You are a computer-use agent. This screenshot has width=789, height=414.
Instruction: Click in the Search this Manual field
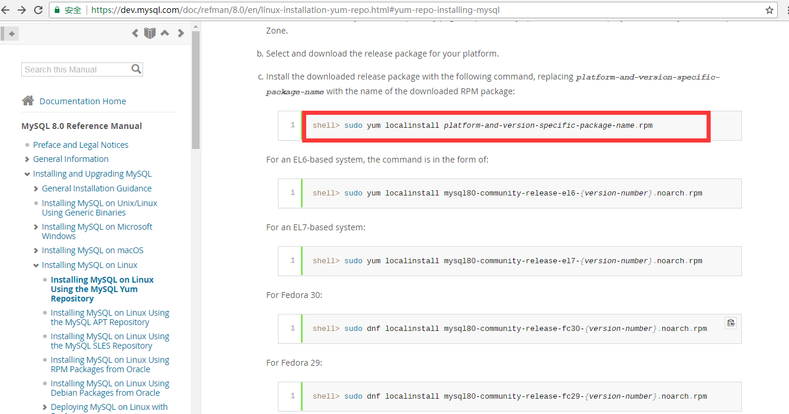75,69
